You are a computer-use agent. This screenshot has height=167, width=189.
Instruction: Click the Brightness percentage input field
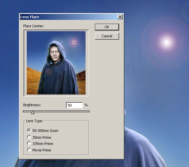[74, 105]
